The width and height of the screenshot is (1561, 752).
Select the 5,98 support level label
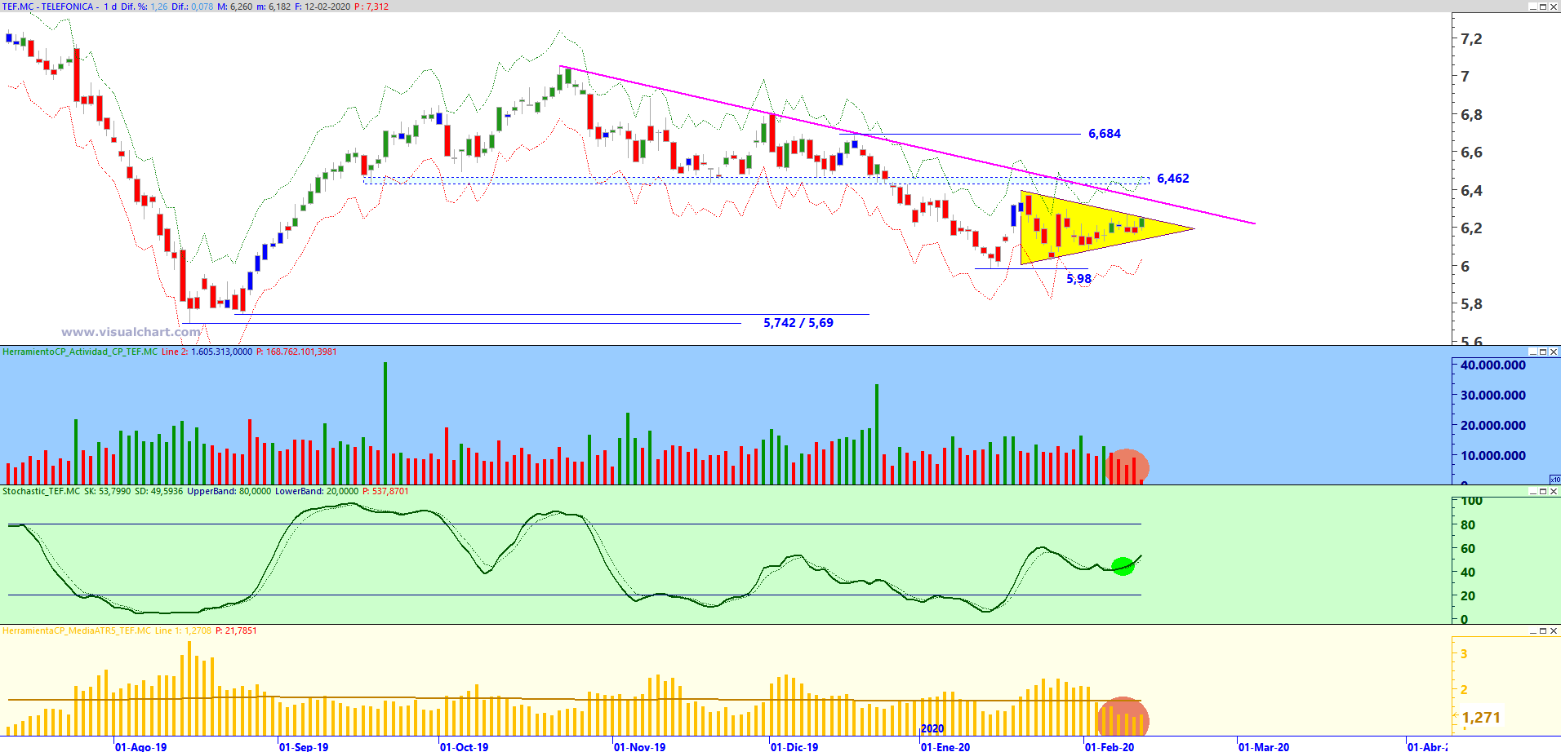tap(1078, 279)
